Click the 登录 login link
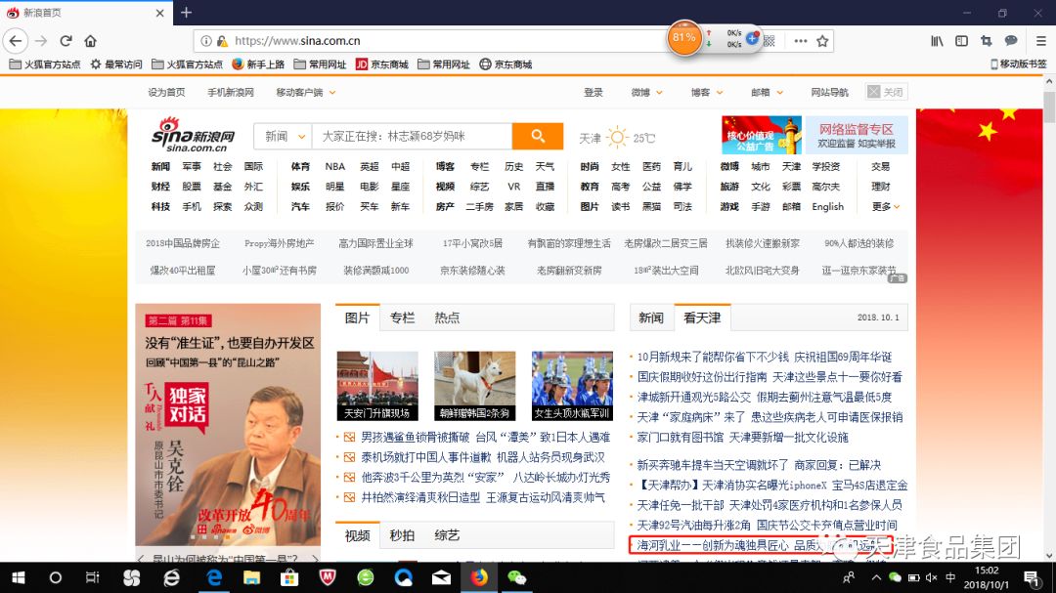The width and height of the screenshot is (1056, 593). (x=594, y=92)
